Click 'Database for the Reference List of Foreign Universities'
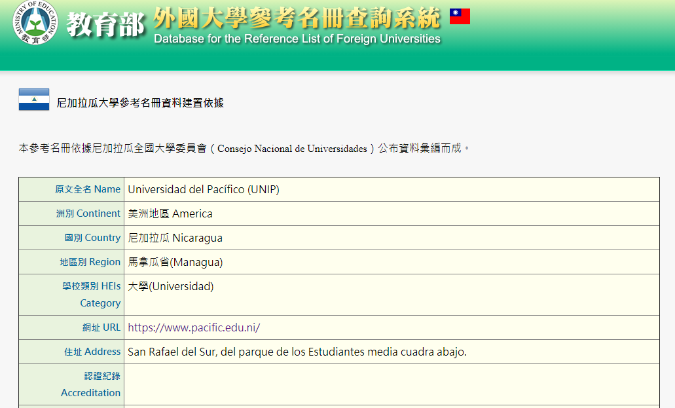Viewport: 675px width, 408px height. click(x=297, y=39)
